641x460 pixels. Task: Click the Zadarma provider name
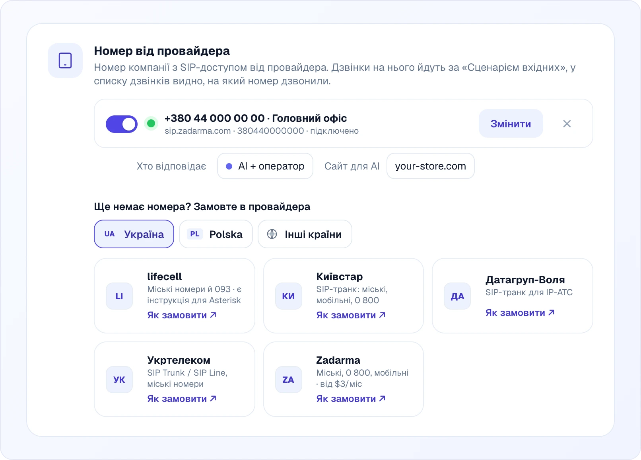coord(338,360)
